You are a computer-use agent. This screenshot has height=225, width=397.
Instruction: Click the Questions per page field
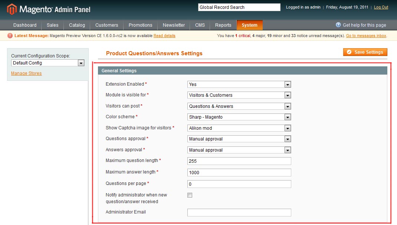pyautogui.click(x=239, y=184)
